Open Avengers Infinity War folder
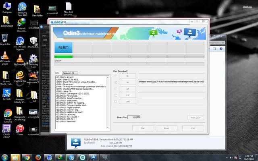Screen dimensions: 258x161 [20, 96]
